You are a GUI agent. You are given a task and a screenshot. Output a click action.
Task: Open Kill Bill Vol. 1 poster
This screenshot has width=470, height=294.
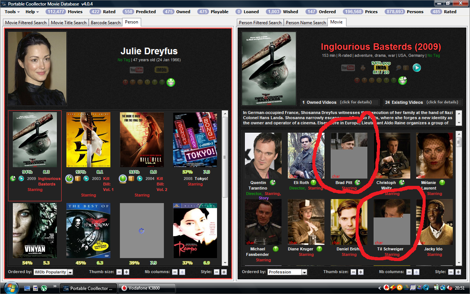(88, 140)
